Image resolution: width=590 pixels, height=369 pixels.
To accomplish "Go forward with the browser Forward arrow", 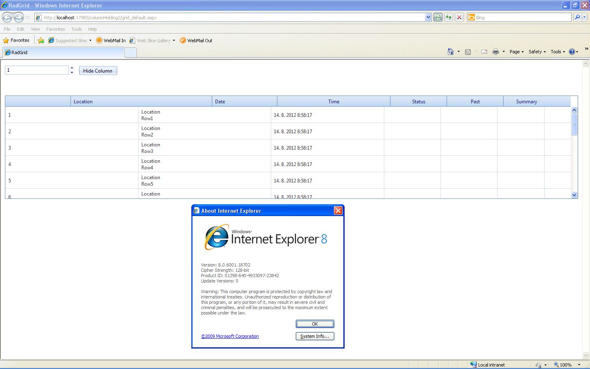I will click(18, 17).
